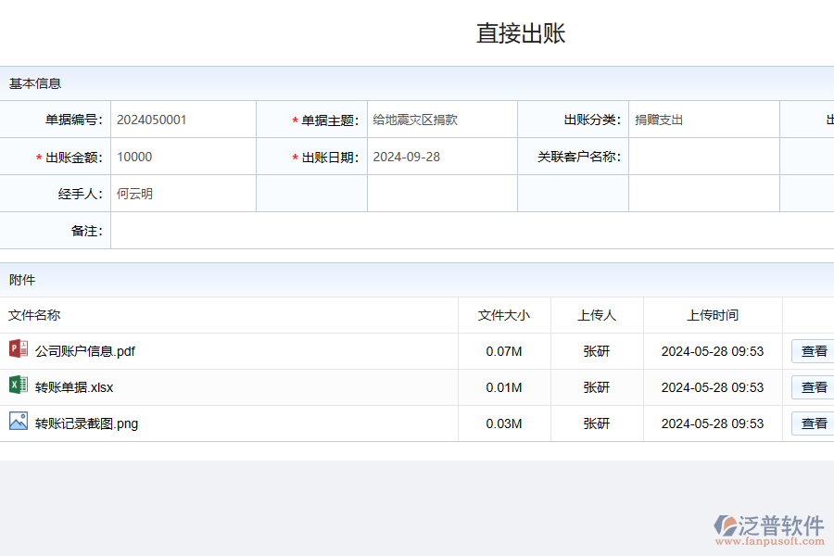Collapse the 基本信息 section header

click(x=32, y=82)
